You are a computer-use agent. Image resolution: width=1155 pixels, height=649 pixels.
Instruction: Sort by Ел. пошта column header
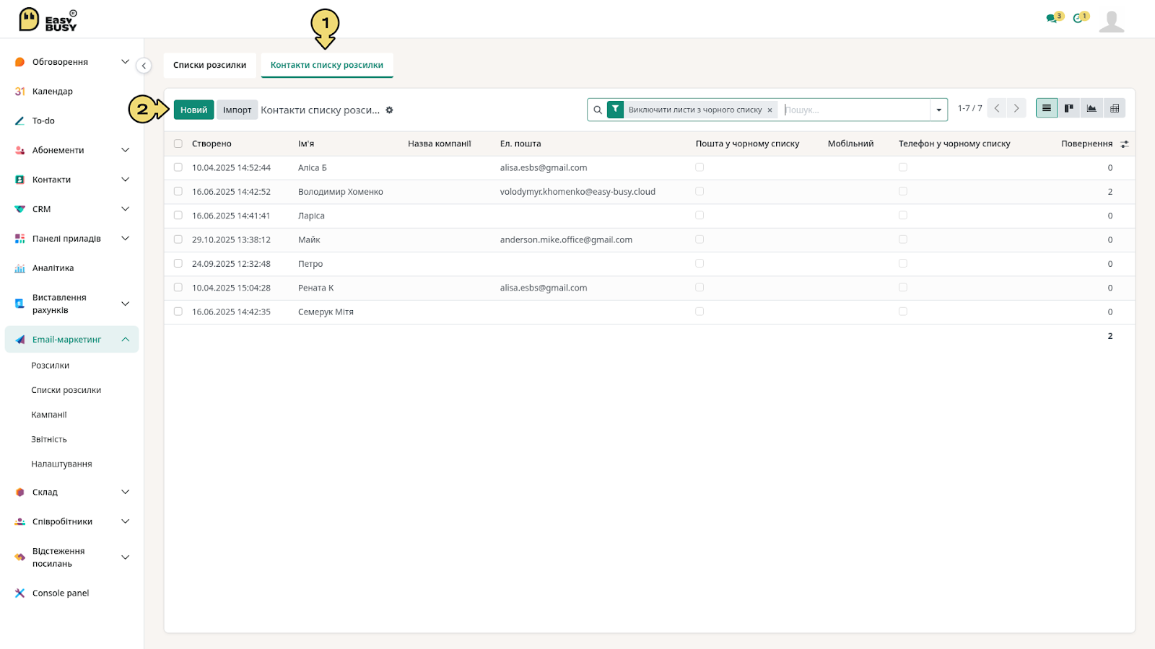(x=520, y=144)
